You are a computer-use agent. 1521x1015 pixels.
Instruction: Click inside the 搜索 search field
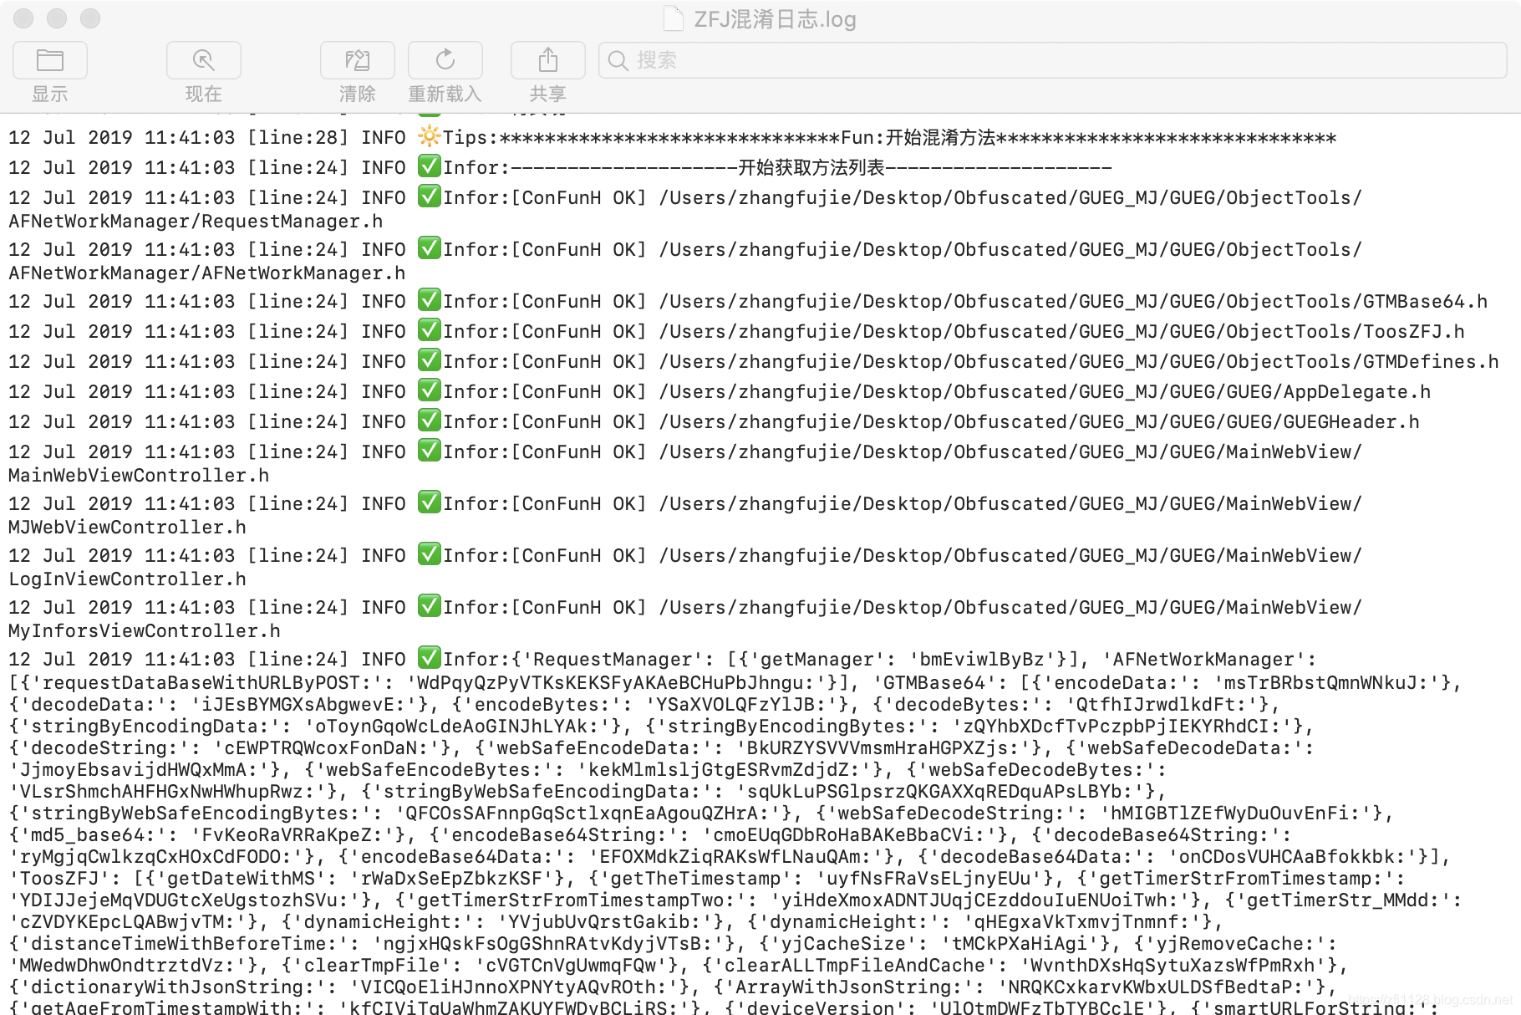pyautogui.click(x=1053, y=60)
